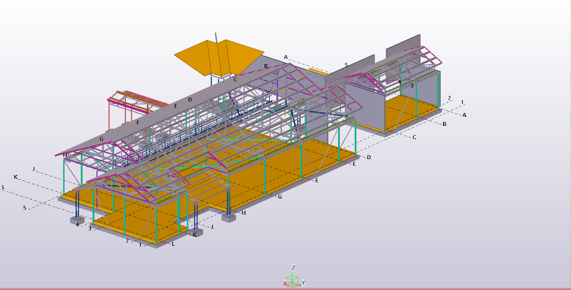Click the thin pole atop the orange hopper
This screenshot has width=571, height=290.
point(216,37)
